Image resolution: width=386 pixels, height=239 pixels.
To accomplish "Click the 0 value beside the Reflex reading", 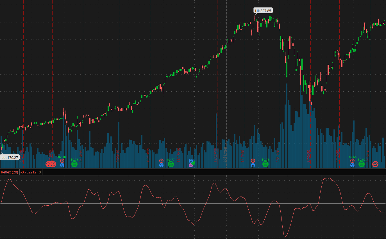I will coord(40,172).
